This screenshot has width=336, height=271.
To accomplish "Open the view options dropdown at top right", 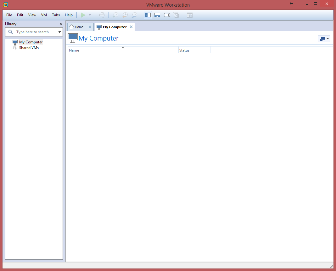I will coord(324,39).
